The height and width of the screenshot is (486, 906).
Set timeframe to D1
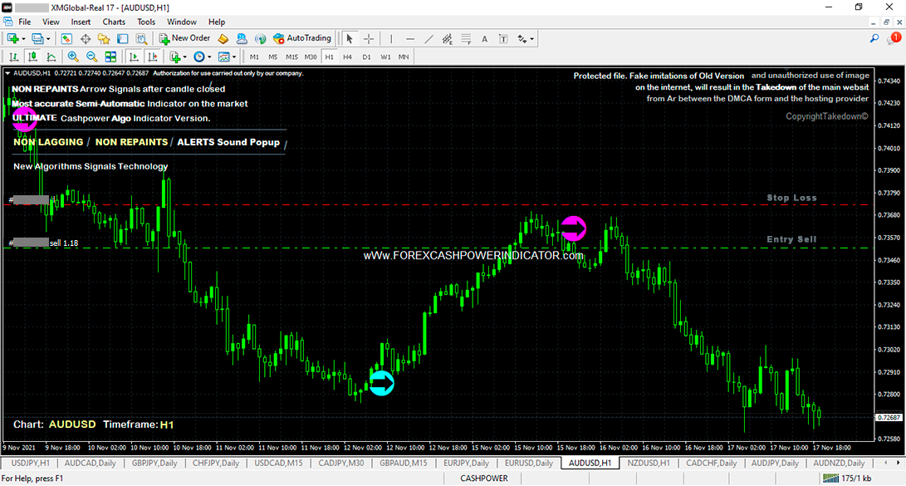tap(366, 56)
